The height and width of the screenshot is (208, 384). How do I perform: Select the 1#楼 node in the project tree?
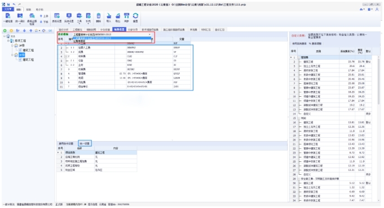click(x=21, y=46)
